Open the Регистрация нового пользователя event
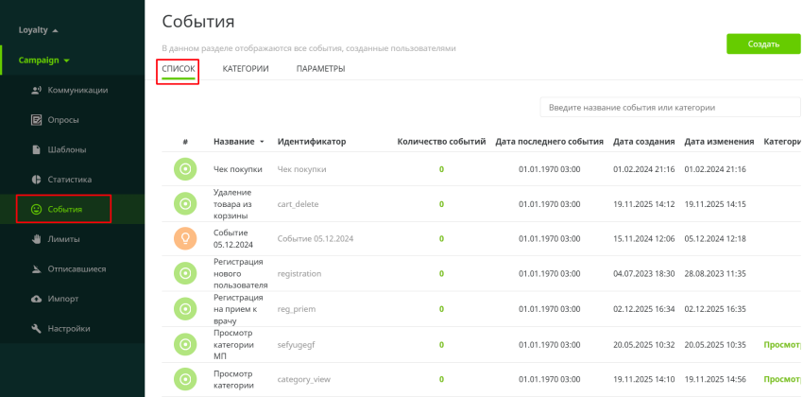 click(x=240, y=273)
